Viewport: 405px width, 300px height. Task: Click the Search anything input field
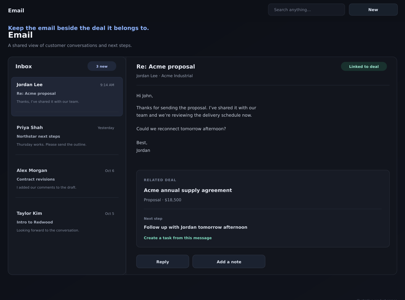[x=306, y=10]
